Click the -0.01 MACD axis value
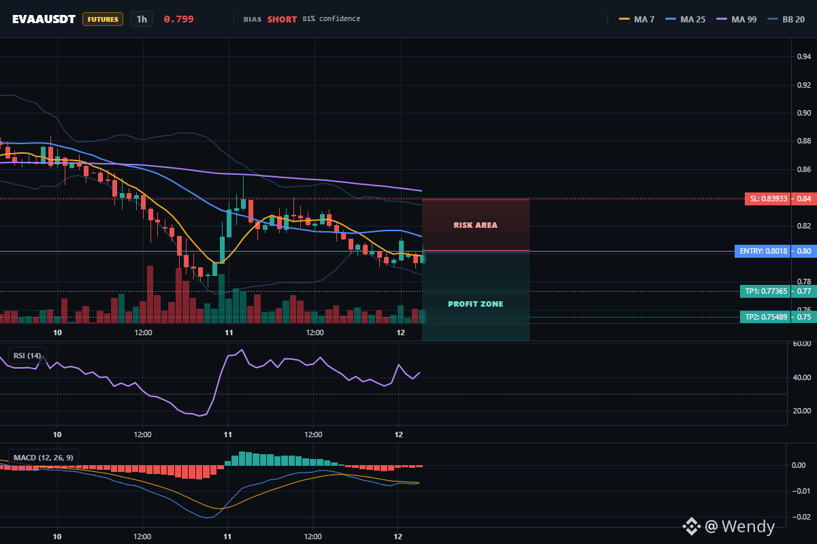This screenshot has height=544, width=817. click(x=800, y=491)
